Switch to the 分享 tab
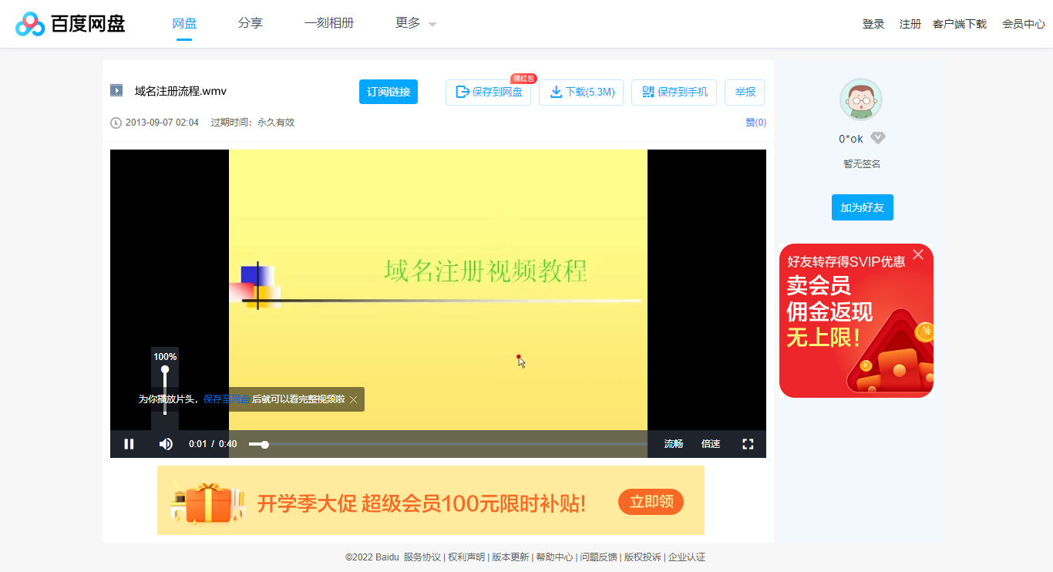Screen dimensions: 1053x572 point(250,23)
